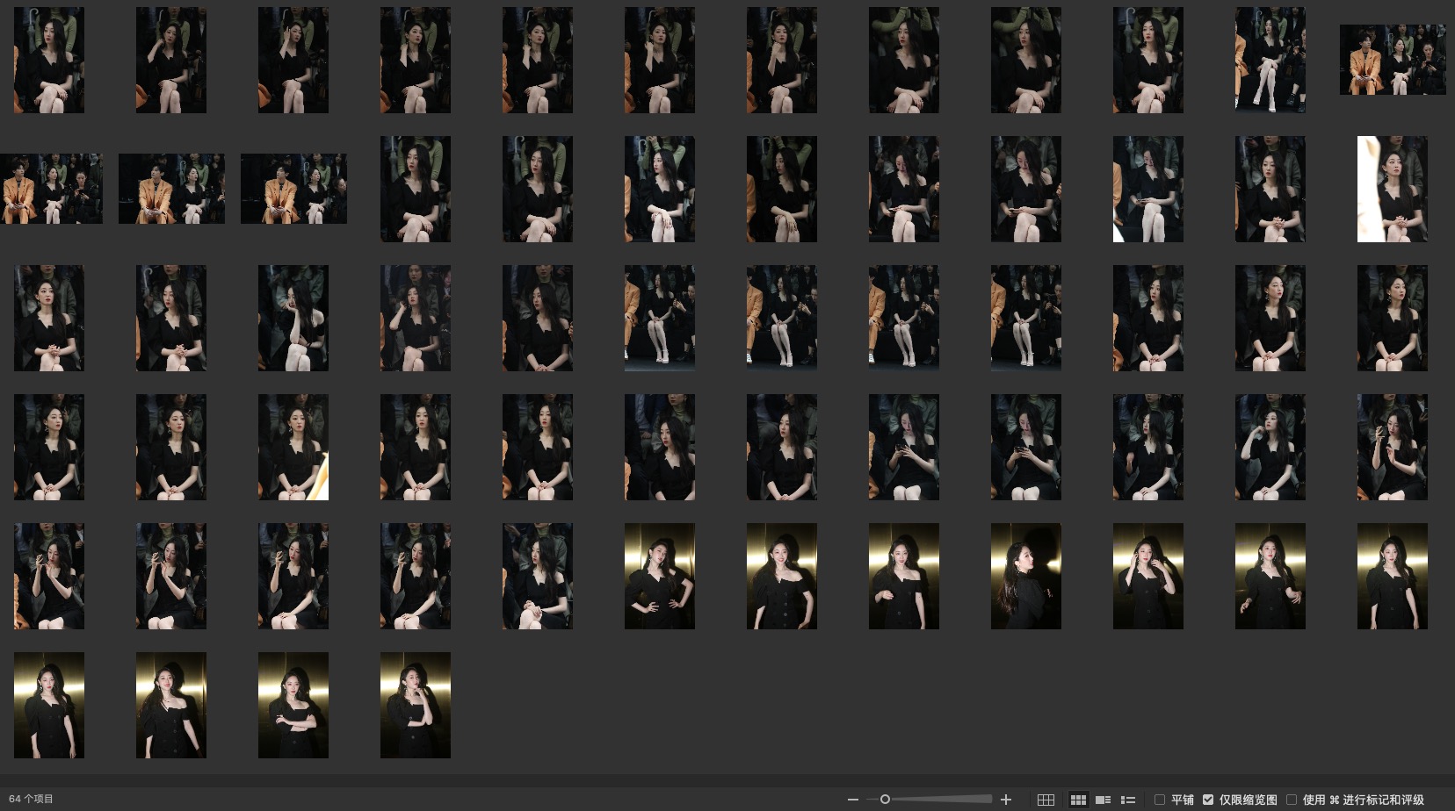Select the very first thumbnail in the grid
Screen dimensions: 1455x811
pyautogui.click(x=49, y=60)
